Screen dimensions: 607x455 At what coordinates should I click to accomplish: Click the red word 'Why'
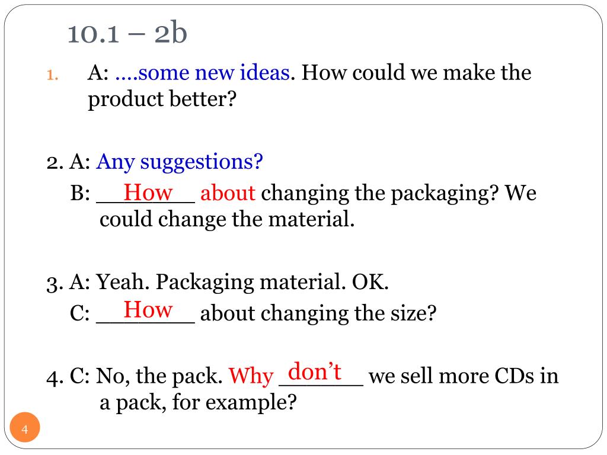[251, 376]
